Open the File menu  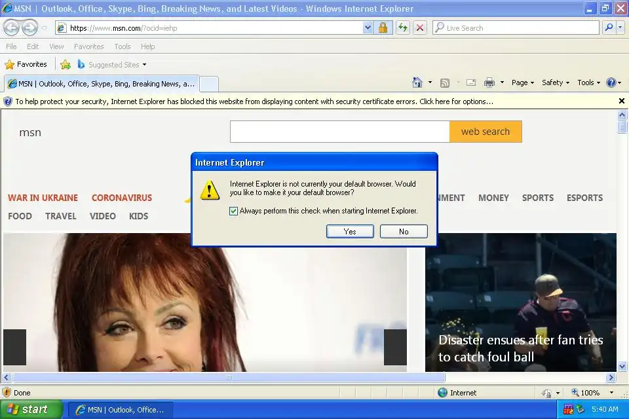click(x=11, y=46)
